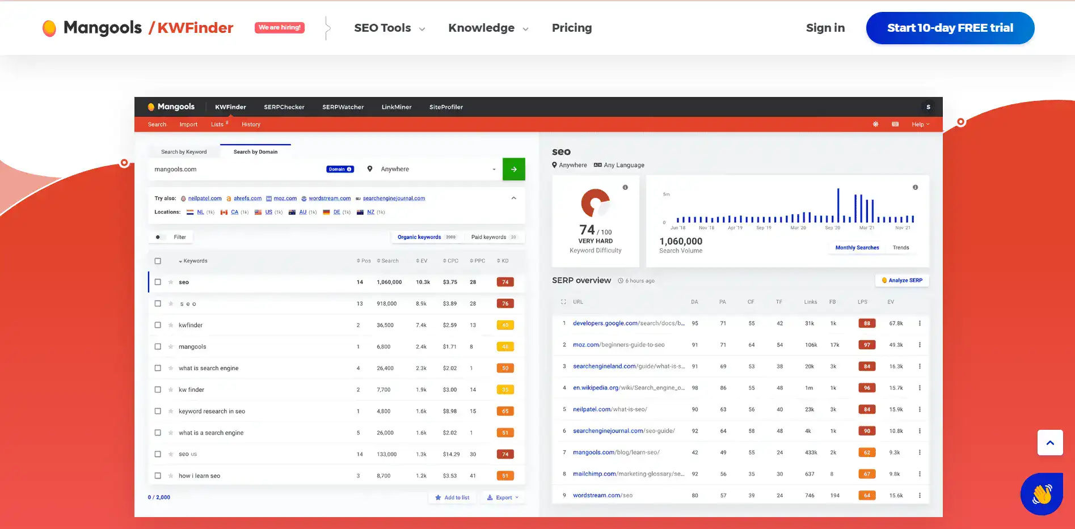Tick the checkbox next to the 'kwfinder' keyword
The image size is (1075, 529).
[x=157, y=325]
